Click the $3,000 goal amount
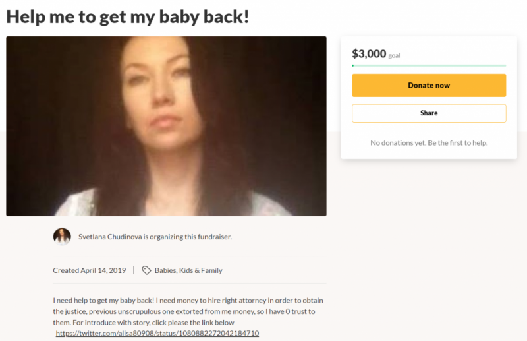Screen dimensions: 527x341 tap(369, 54)
